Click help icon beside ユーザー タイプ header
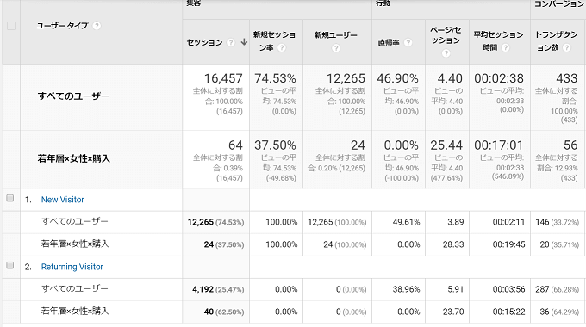586x327 pixels. (97, 26)
